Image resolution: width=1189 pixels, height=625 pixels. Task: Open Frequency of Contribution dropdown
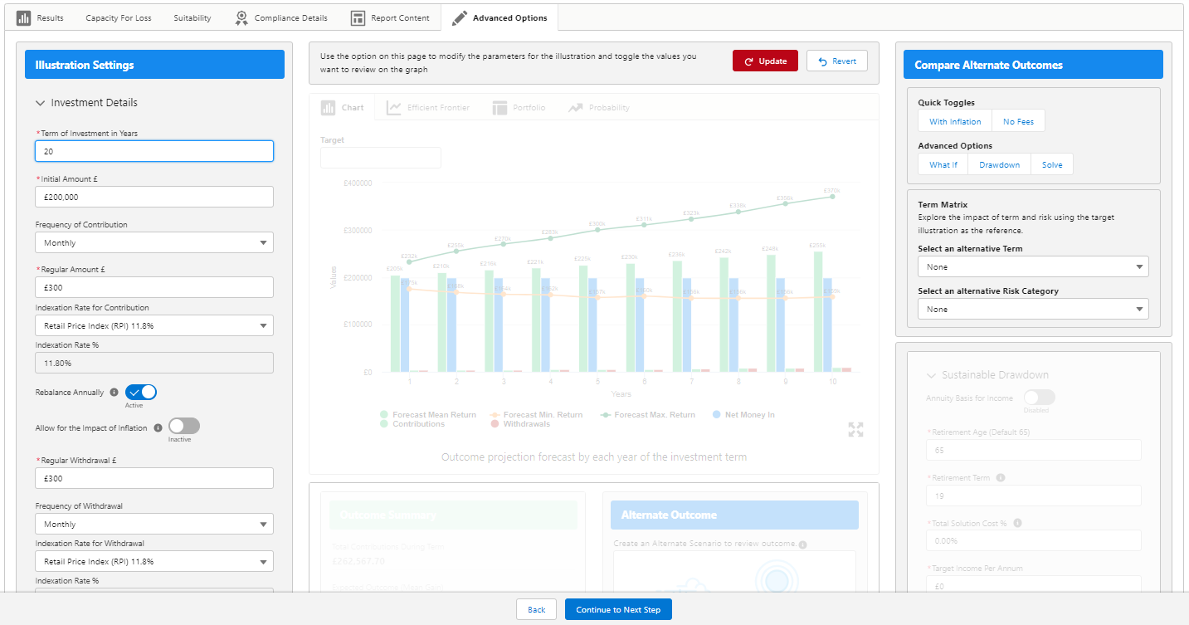[154, 242]
